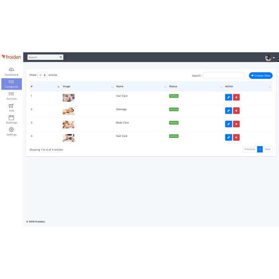Viewport: 279px width, 279px height.
Task: Sort table by Action column
Action: [248, 86]
